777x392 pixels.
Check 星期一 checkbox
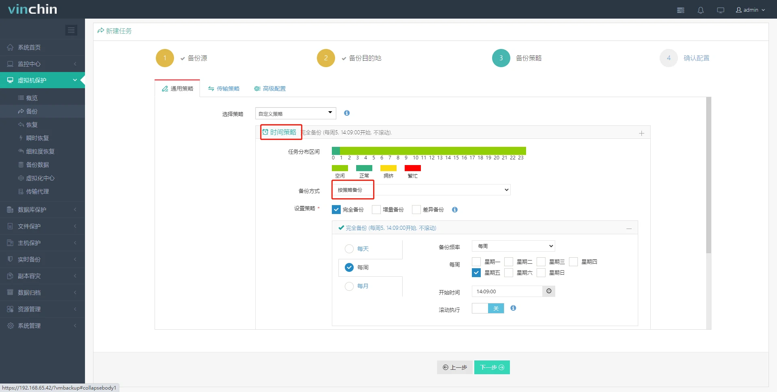(x=476, y=262)
